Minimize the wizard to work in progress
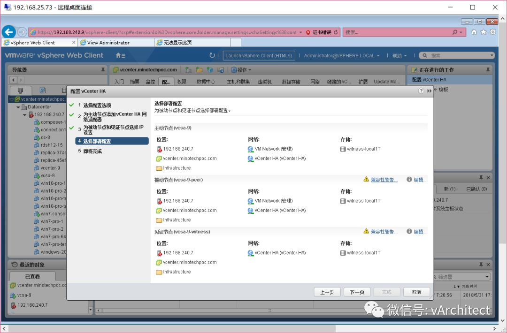Image resolution: width=507 pixels, height=333 pixels. (429, 91)
